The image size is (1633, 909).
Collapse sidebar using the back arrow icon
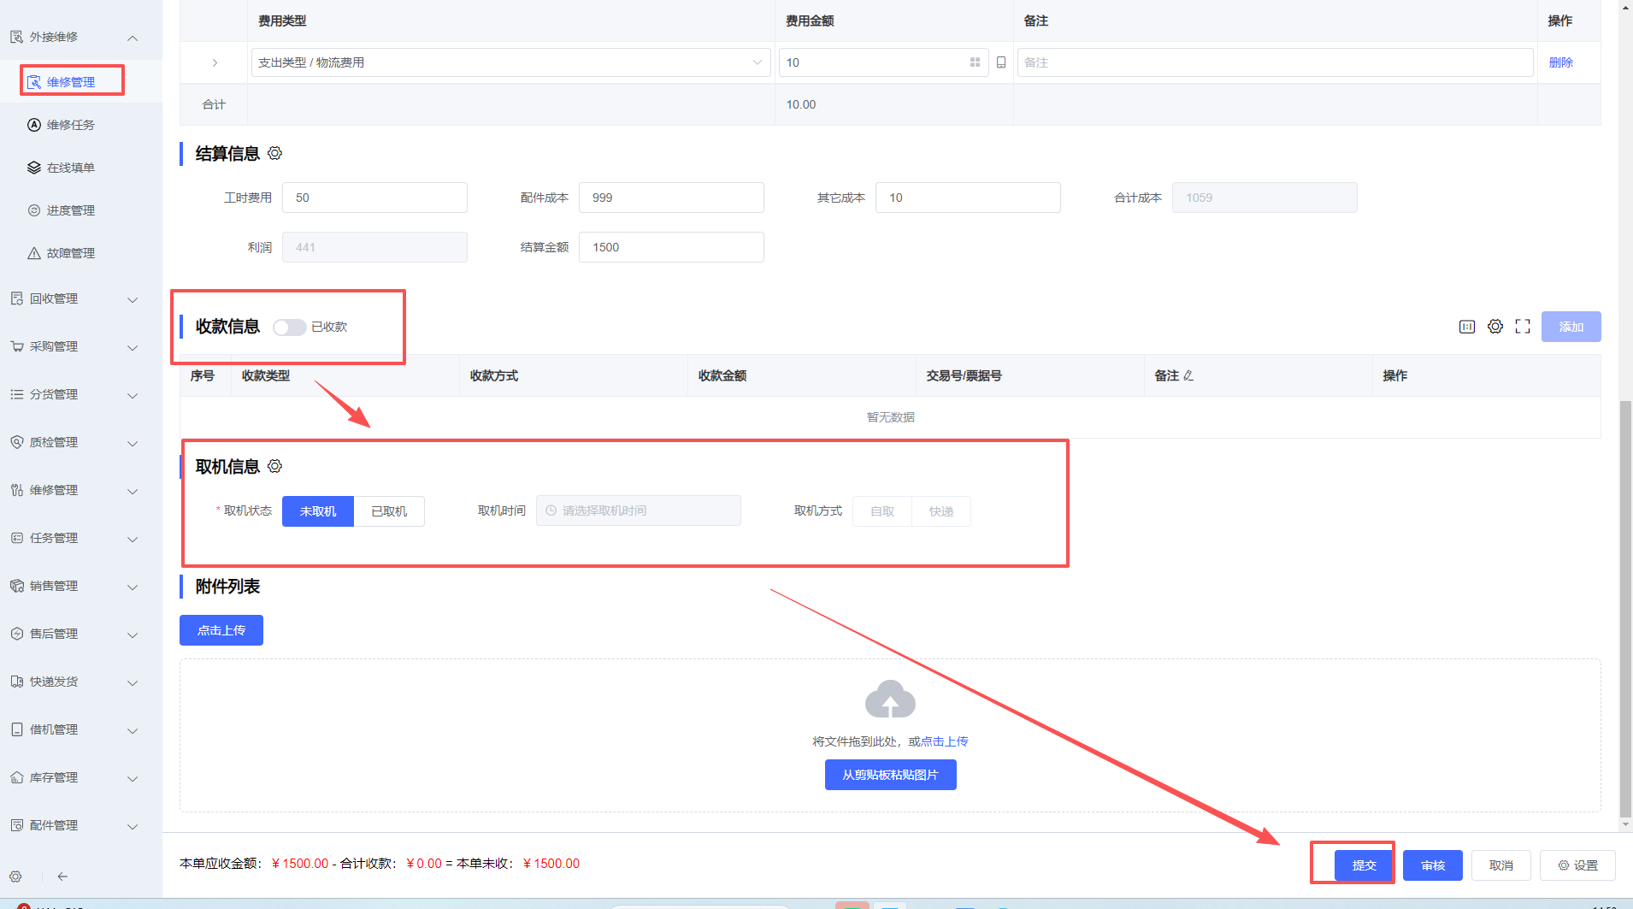tap(62, 877)
